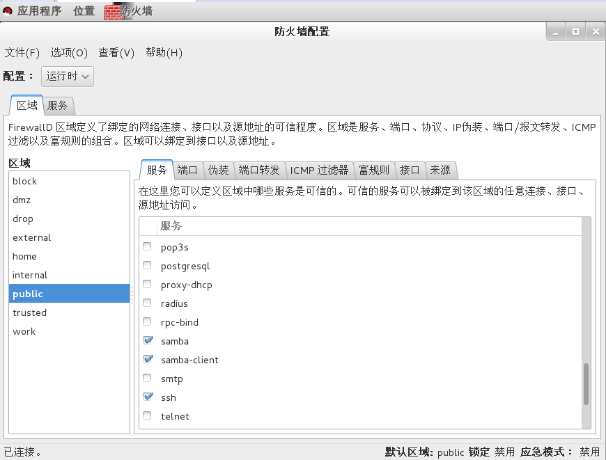
Task: Select the work zone
Action: [24, 331]
